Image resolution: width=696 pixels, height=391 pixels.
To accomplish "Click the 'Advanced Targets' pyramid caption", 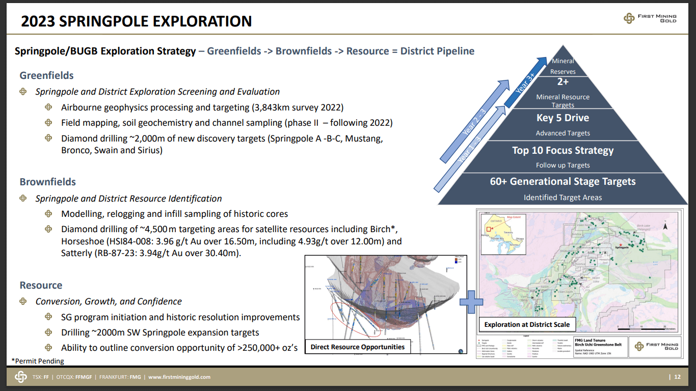I will [x=563, y=133].
